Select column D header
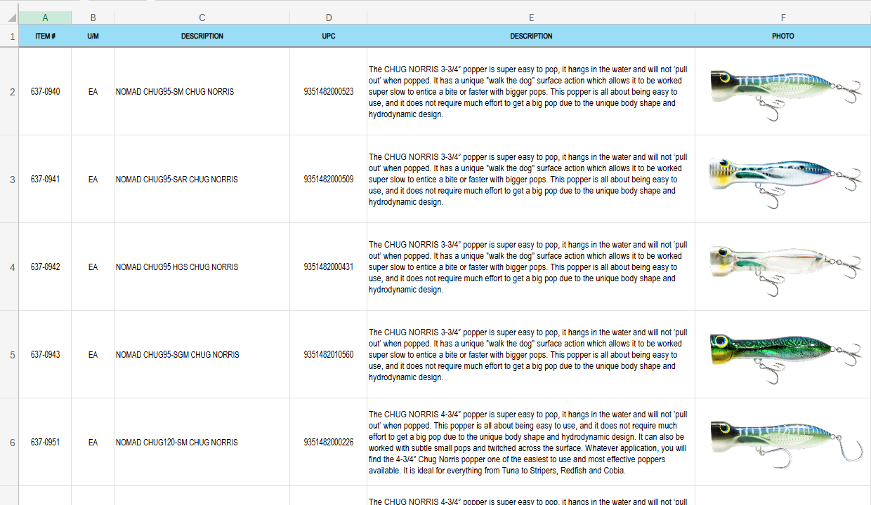871x505 pixels. coord(329,18)
